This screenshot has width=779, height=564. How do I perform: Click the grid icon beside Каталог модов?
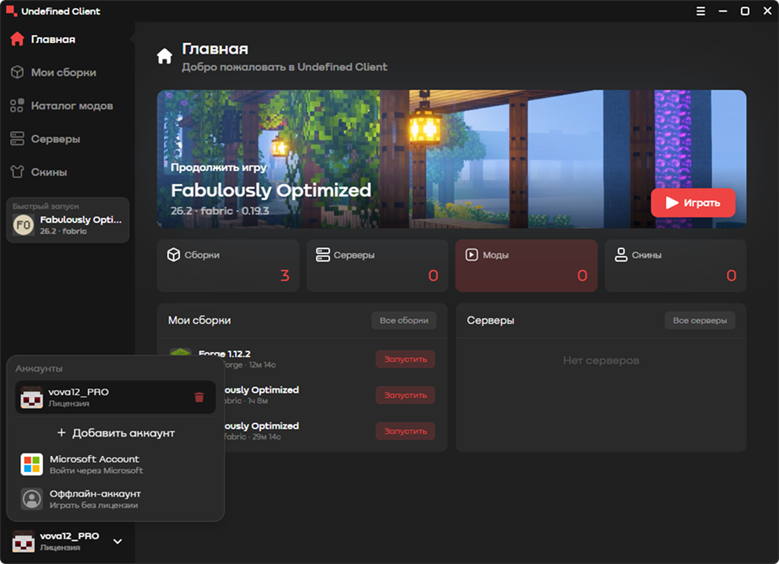coord(17,105)
